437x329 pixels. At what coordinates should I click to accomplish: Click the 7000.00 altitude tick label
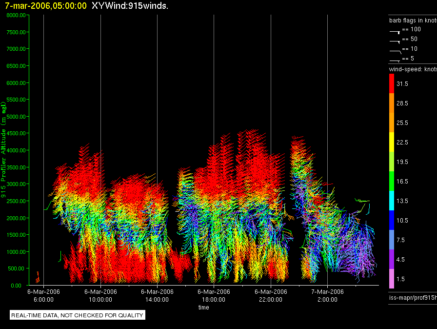[16, 49]
